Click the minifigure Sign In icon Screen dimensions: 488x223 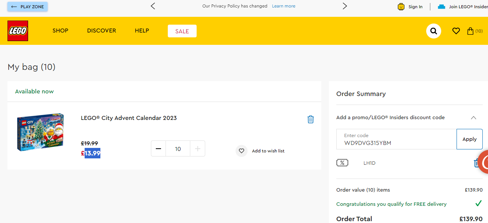[x=401, y=7]
